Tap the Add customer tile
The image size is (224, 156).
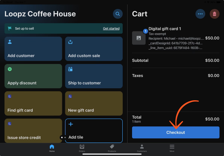coord(33,49)
